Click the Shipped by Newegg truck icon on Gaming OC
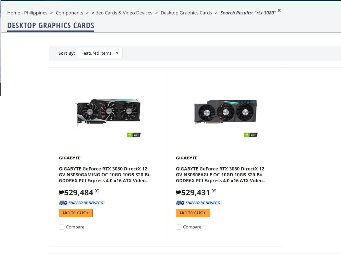The image size is (341, 254). [63, 203]
